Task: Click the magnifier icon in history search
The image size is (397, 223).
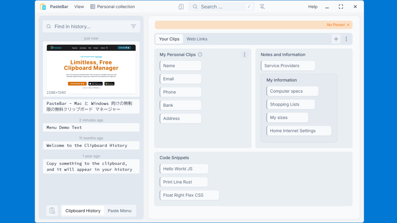Action: point(49,26)
